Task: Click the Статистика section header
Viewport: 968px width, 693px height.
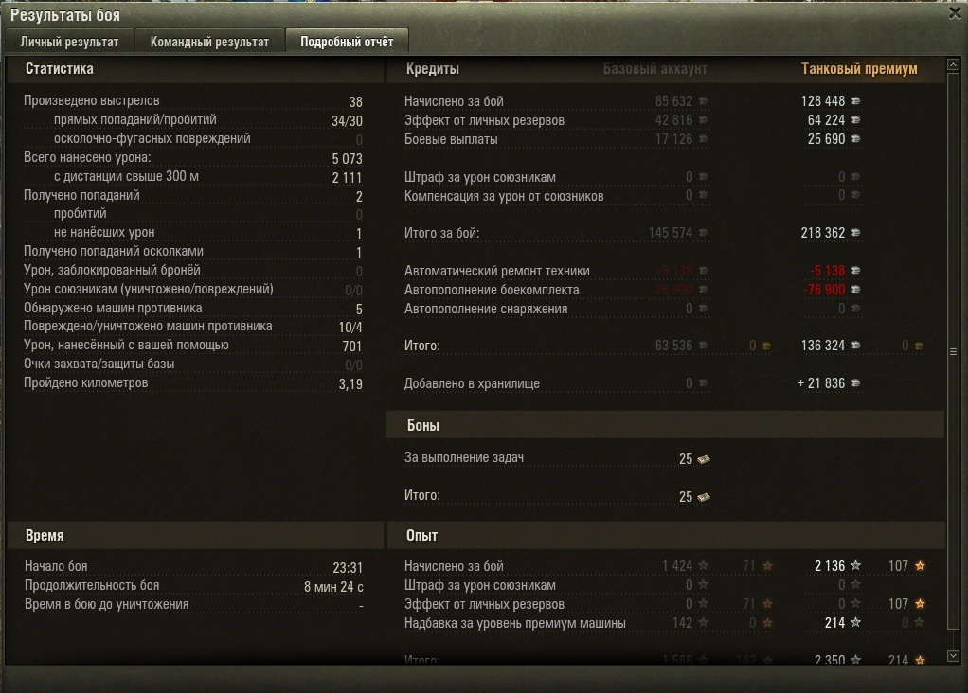Action: 60,68
